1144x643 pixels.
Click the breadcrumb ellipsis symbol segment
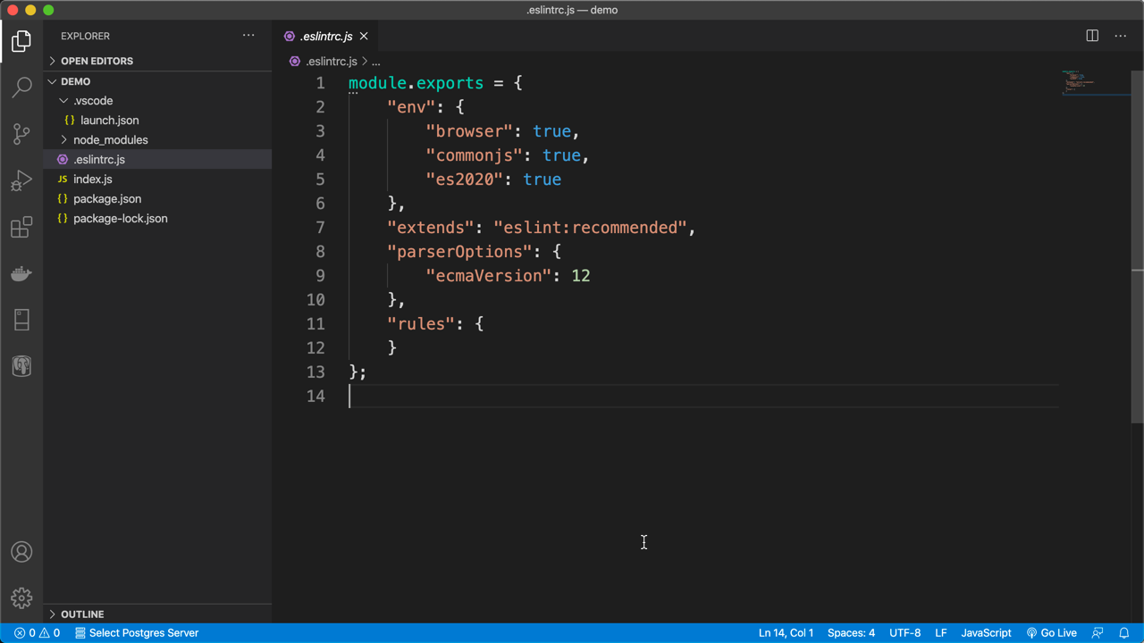tap(376, 62)
